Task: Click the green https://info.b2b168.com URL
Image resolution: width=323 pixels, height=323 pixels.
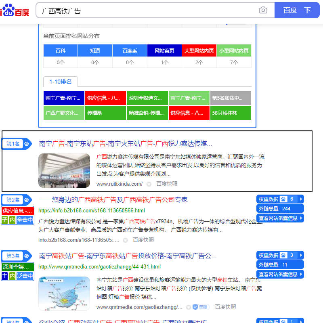Action: click(x=92, y=210)
